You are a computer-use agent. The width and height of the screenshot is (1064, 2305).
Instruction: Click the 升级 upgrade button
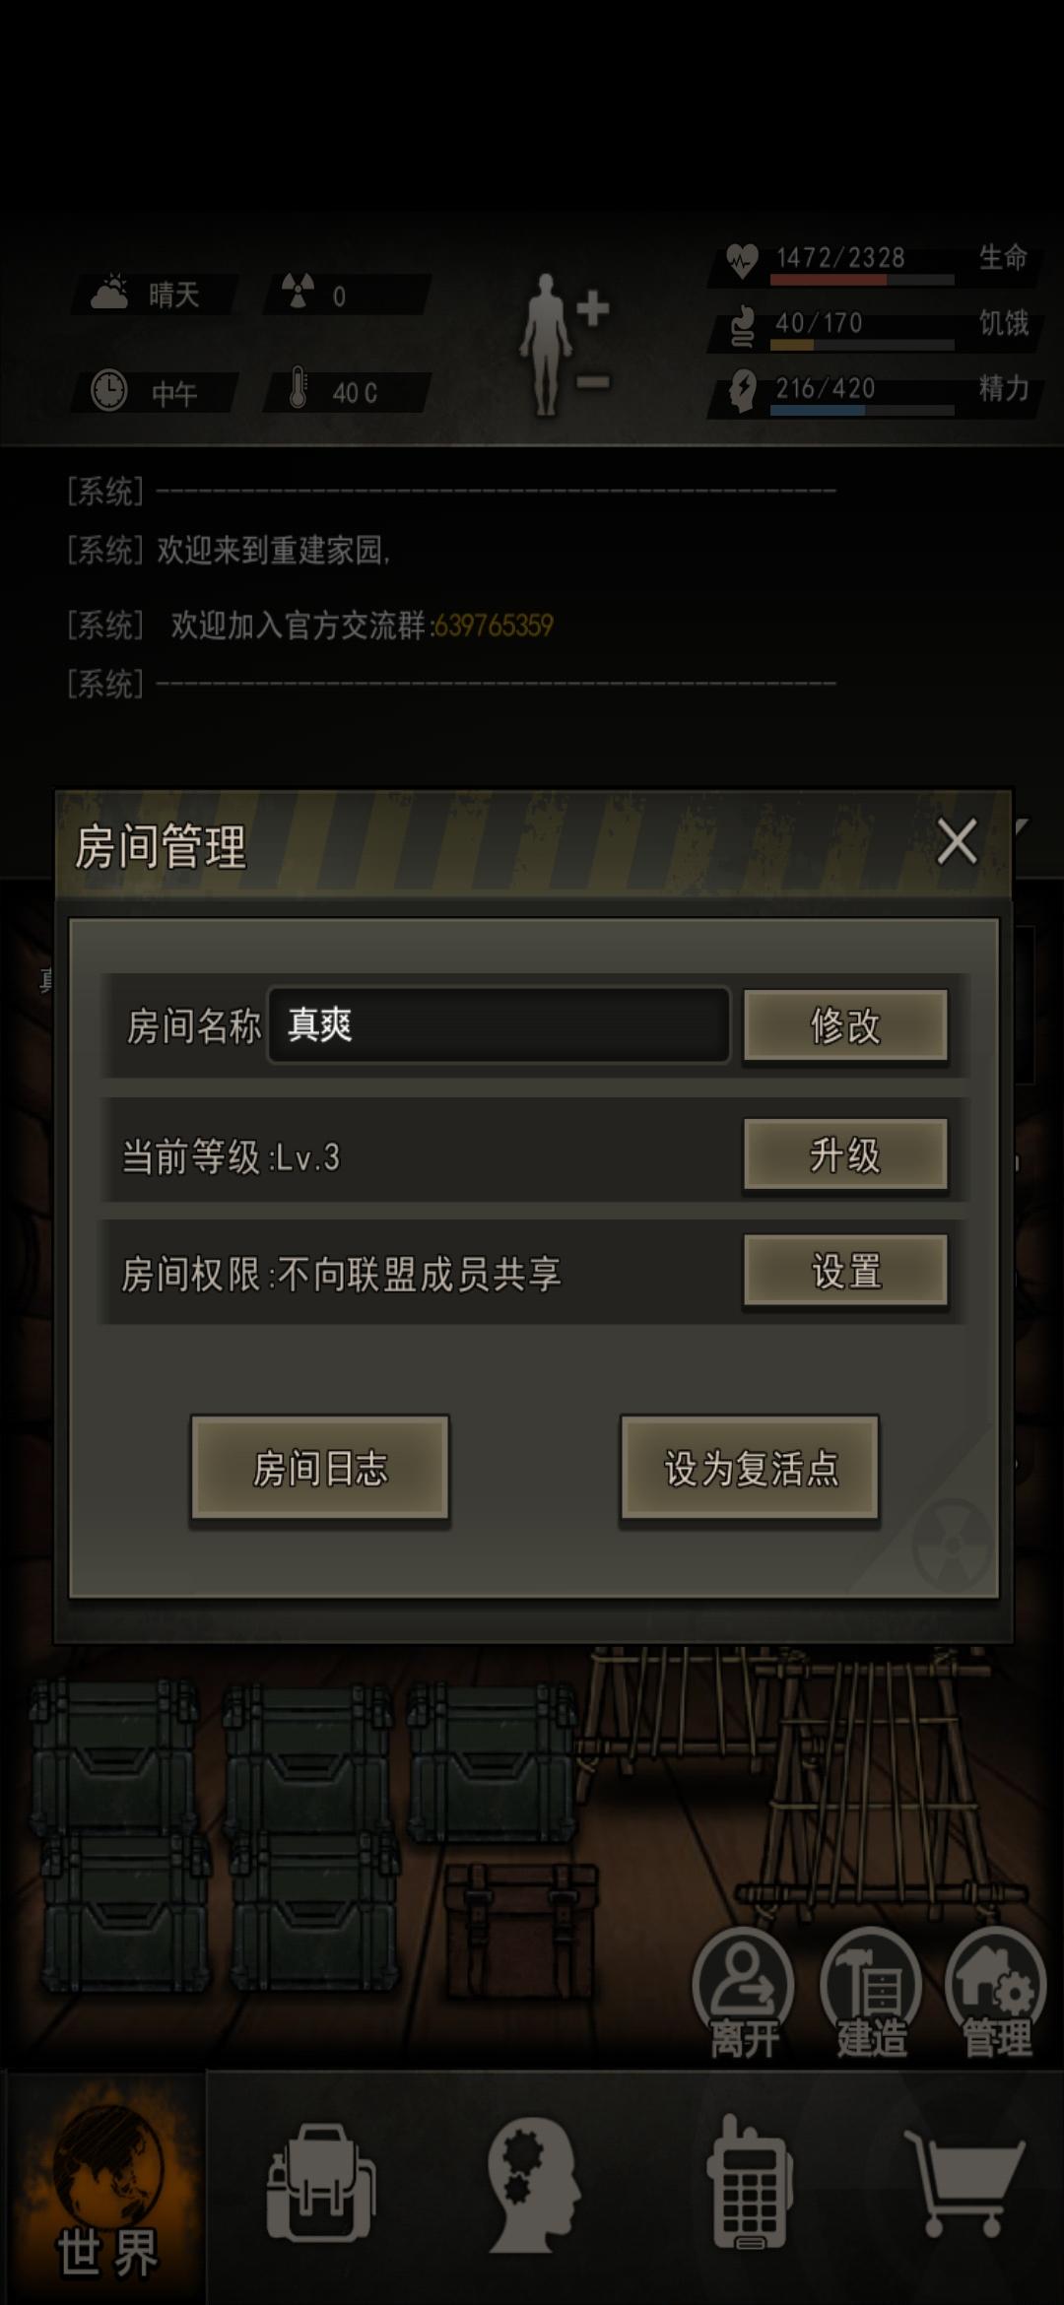pyautogui.click(x=845, y=1154)
